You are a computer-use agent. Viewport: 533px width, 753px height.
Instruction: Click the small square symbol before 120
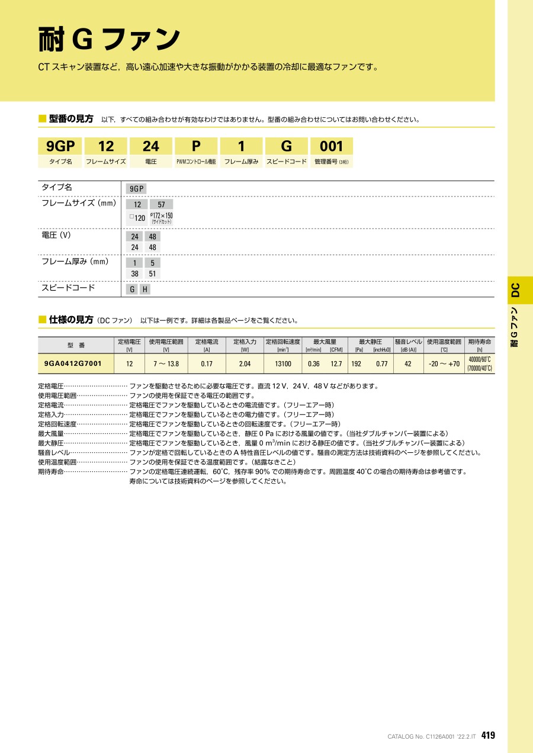[131, 217]
